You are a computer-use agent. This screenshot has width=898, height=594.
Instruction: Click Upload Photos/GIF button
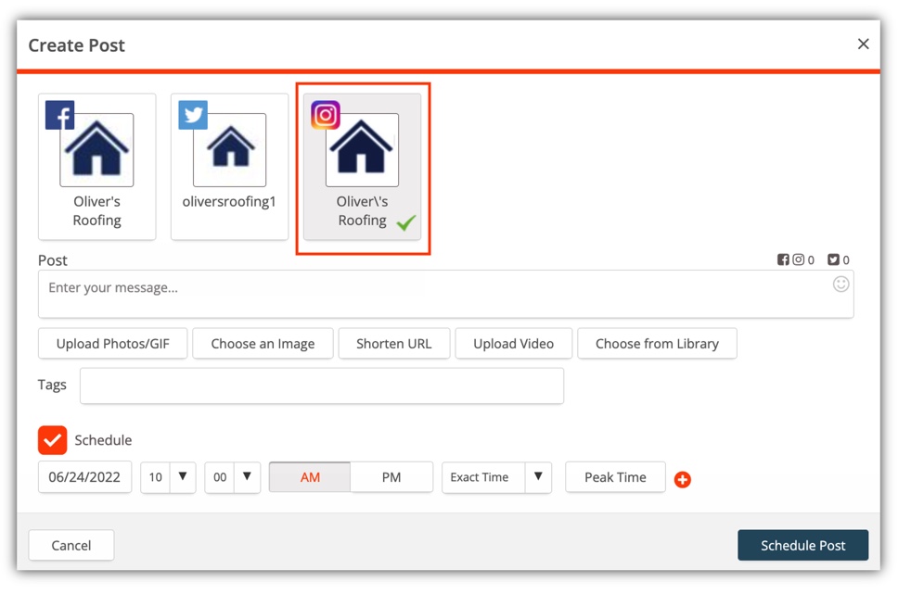pyautogui.click(x=113, y=344)
